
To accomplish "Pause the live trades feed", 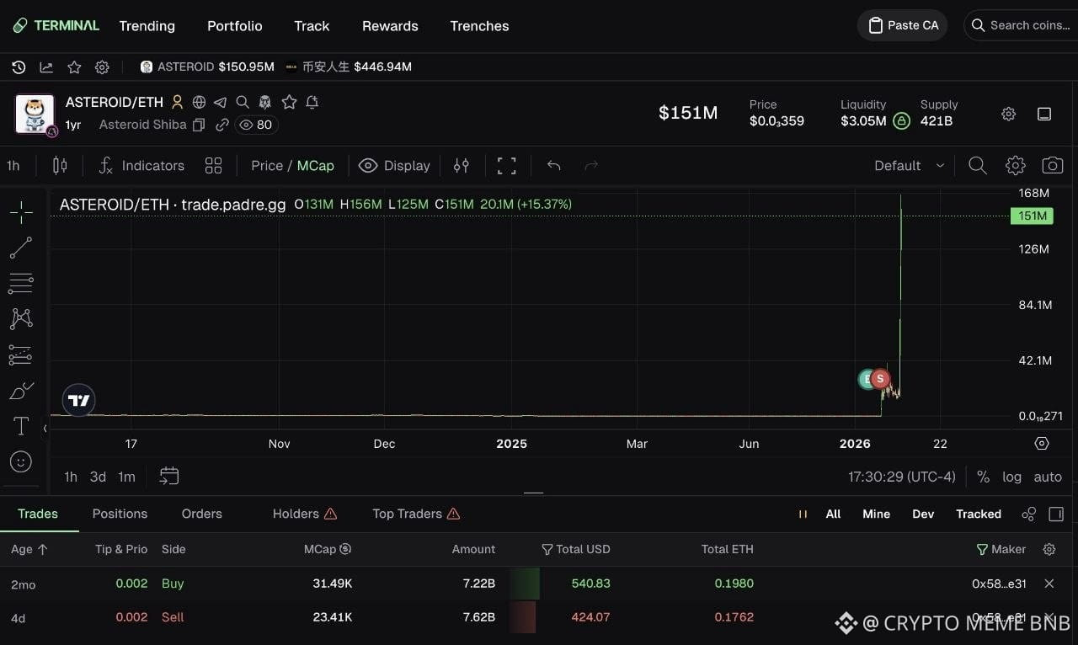I will 803,514.
